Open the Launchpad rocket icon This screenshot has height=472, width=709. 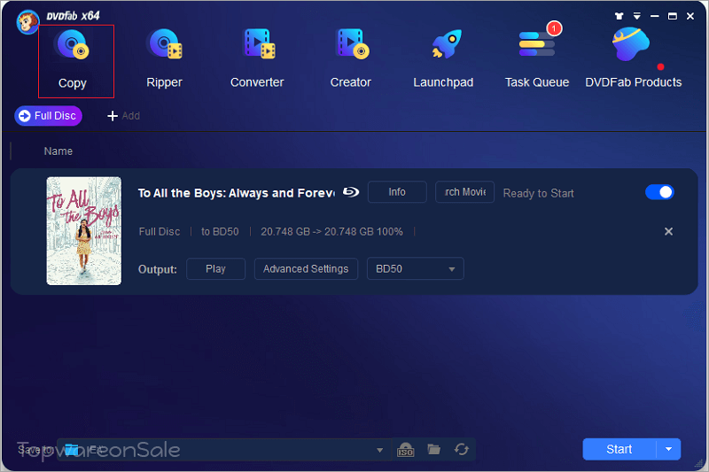[x=447, y=44]
